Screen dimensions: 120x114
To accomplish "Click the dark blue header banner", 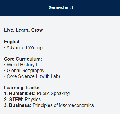I will [60, 8].
